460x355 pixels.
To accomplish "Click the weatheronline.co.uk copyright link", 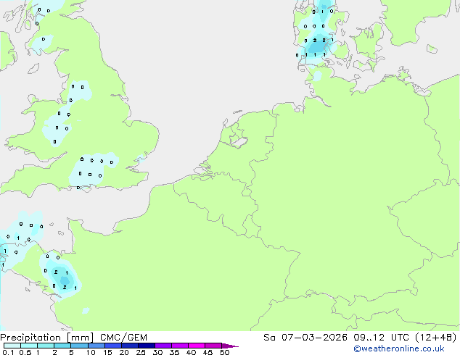I will click(x=398, y=348).
